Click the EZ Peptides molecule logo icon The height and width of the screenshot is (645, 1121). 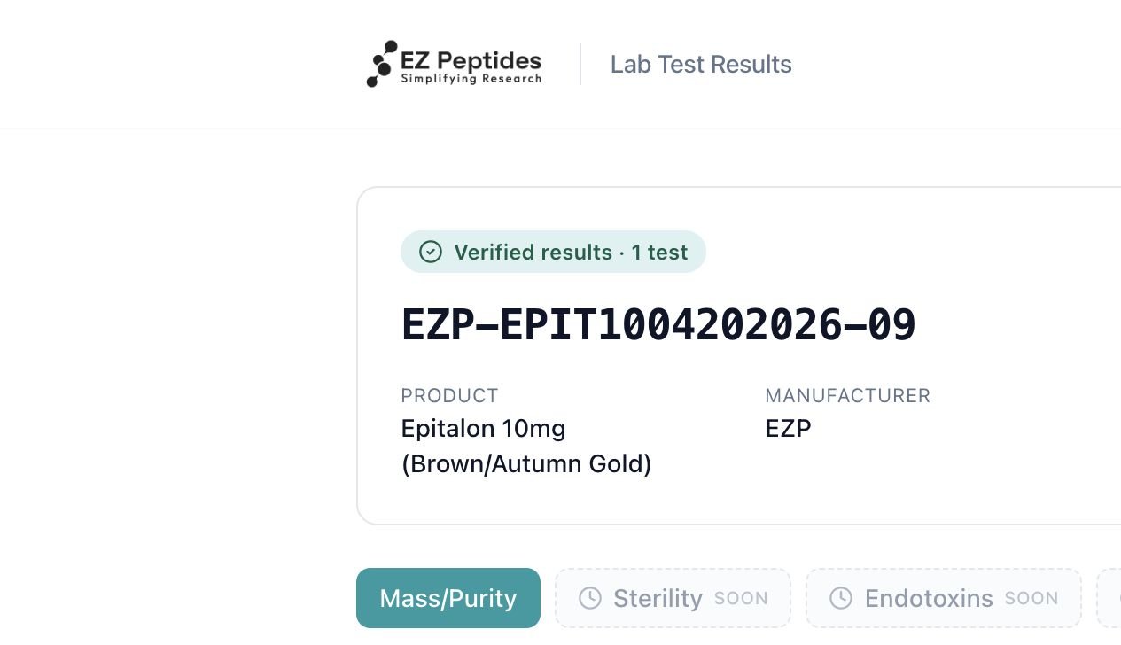pos(382,64)
